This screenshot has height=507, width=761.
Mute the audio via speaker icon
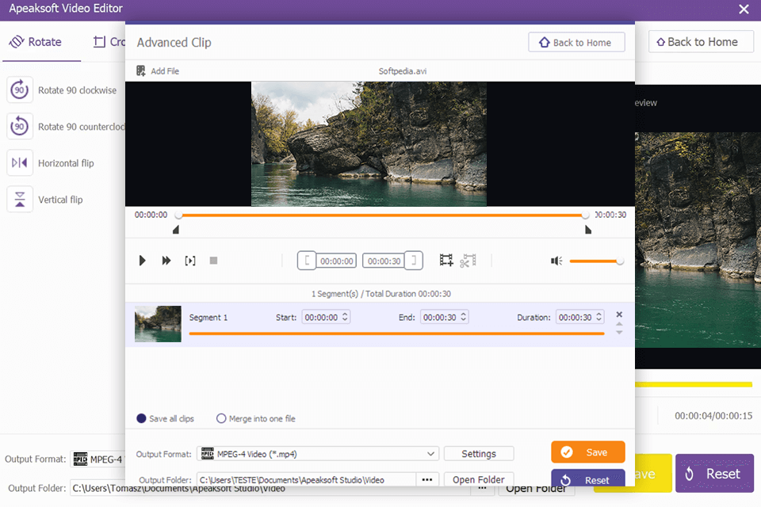(x=556, y=261)
